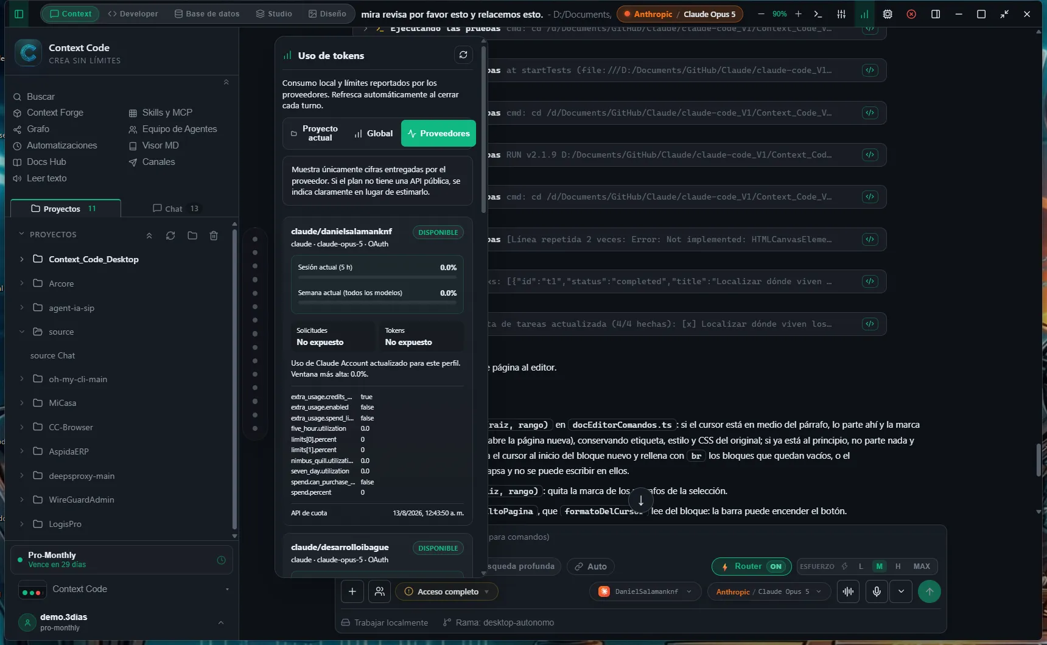
Task: Collapse the PROYECTOS section header
Action: pos(47,234)
